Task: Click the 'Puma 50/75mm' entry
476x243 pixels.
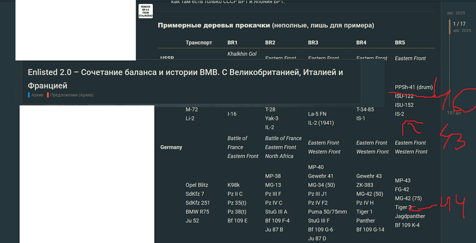Action: coord(327,212)
